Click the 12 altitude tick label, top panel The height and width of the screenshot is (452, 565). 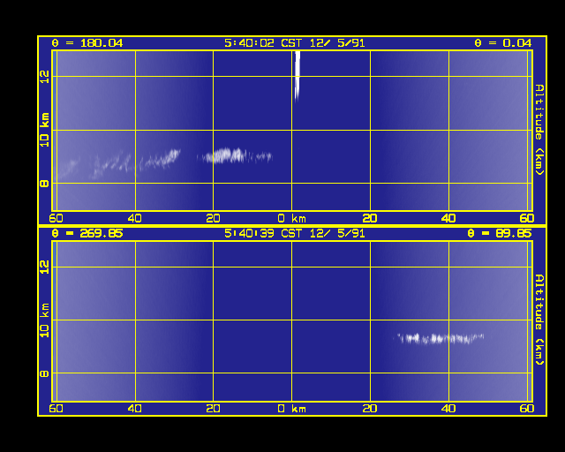point(44,77)
